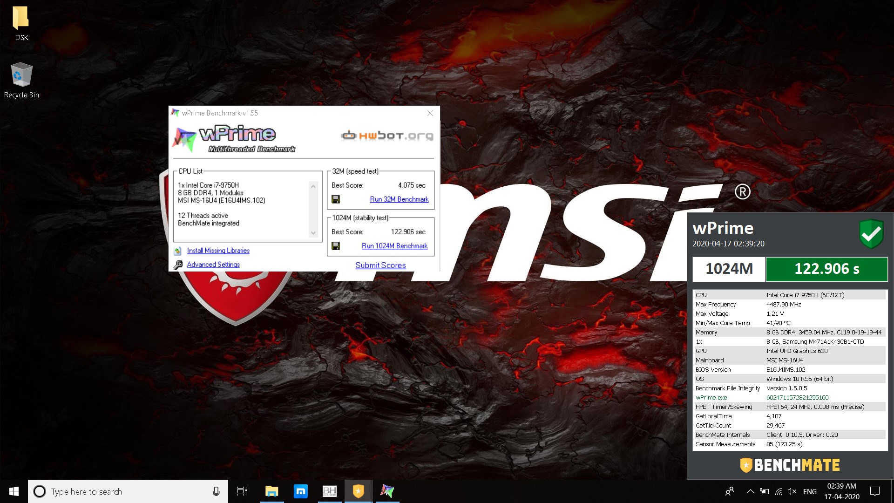Viewport: 894px width, 503px height.
Task: Click the 4.075 sec best score value
Action: 412,185
